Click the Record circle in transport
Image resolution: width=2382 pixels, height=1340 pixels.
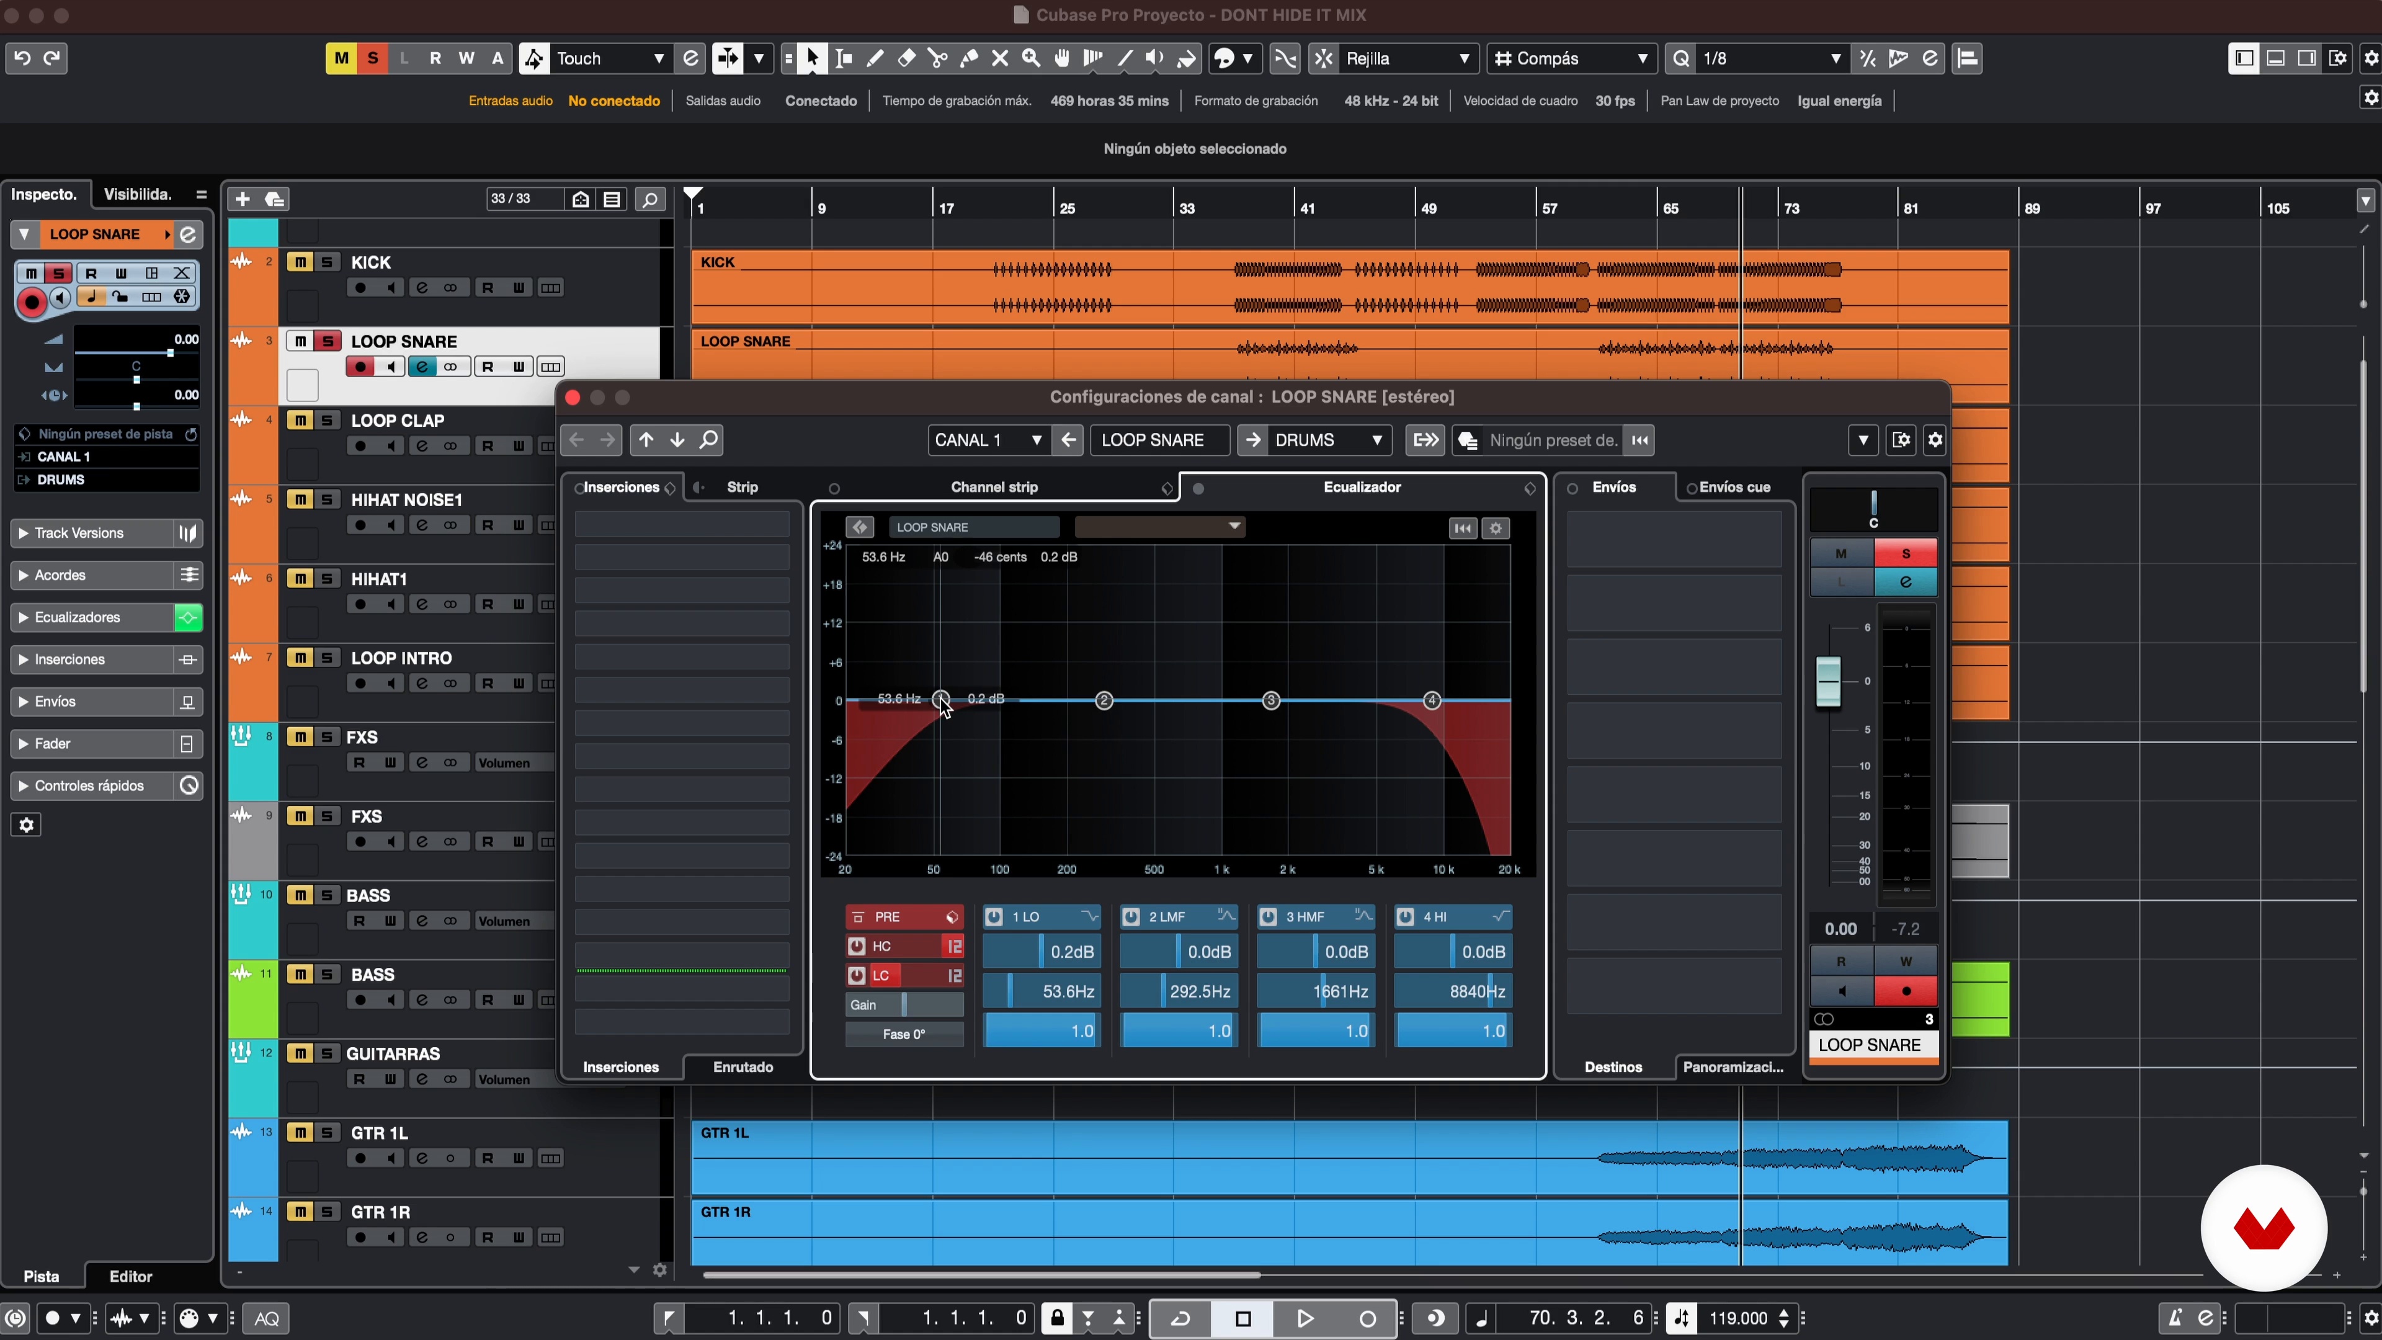[x=1367, y=1318]
